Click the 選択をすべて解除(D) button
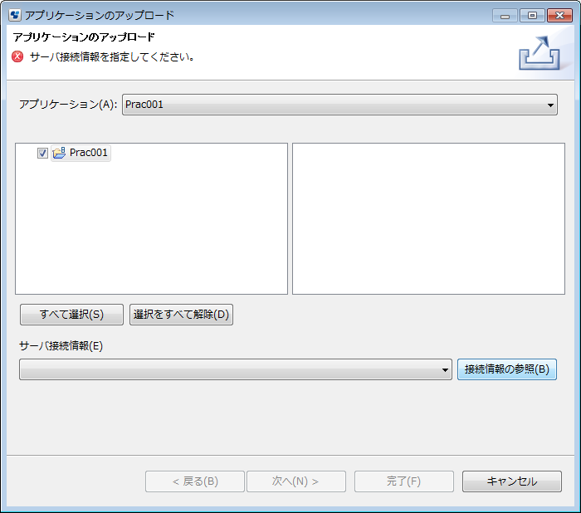Screen dimensions: 581x513 [x=181, y=315]
